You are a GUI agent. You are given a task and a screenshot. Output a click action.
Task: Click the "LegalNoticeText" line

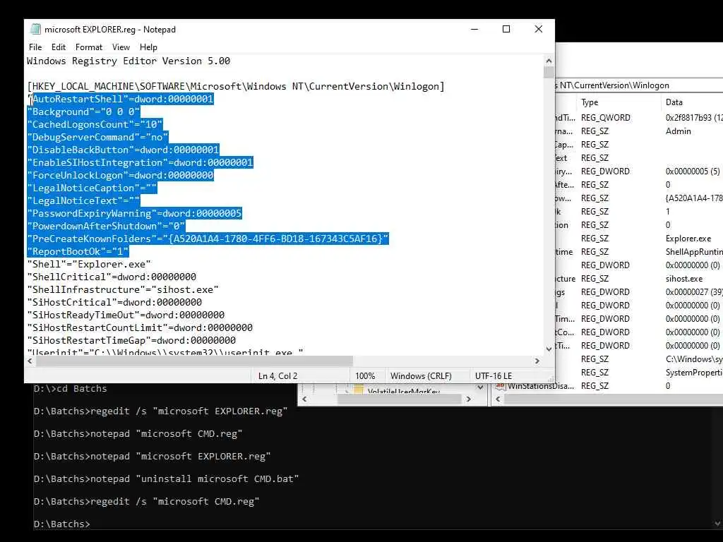coord(83,200)
